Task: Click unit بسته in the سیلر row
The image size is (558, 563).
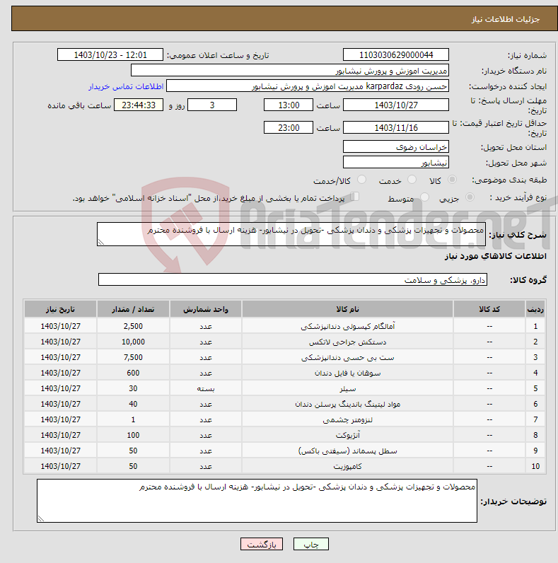Action: [206, 388]
